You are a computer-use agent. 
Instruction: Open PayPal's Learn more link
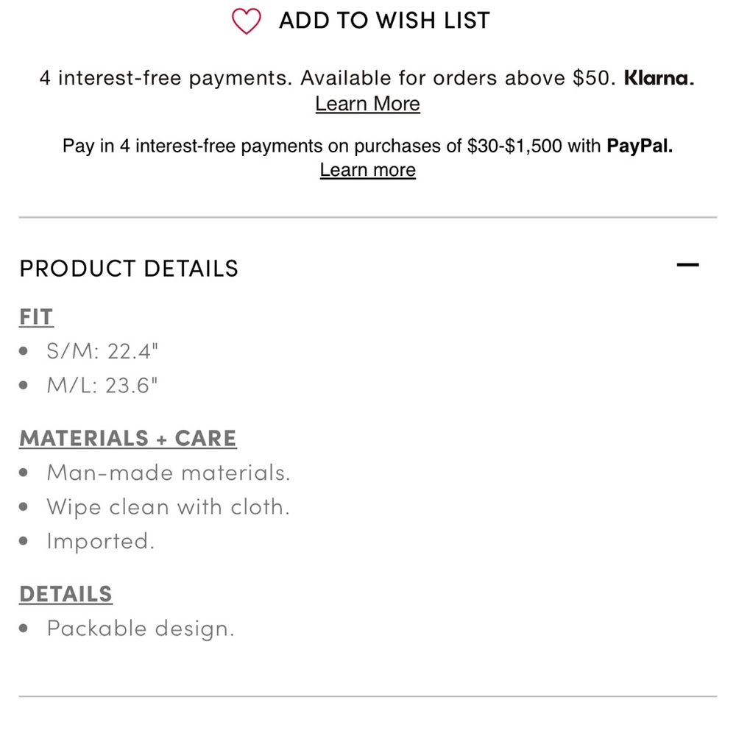pos(367,170)
